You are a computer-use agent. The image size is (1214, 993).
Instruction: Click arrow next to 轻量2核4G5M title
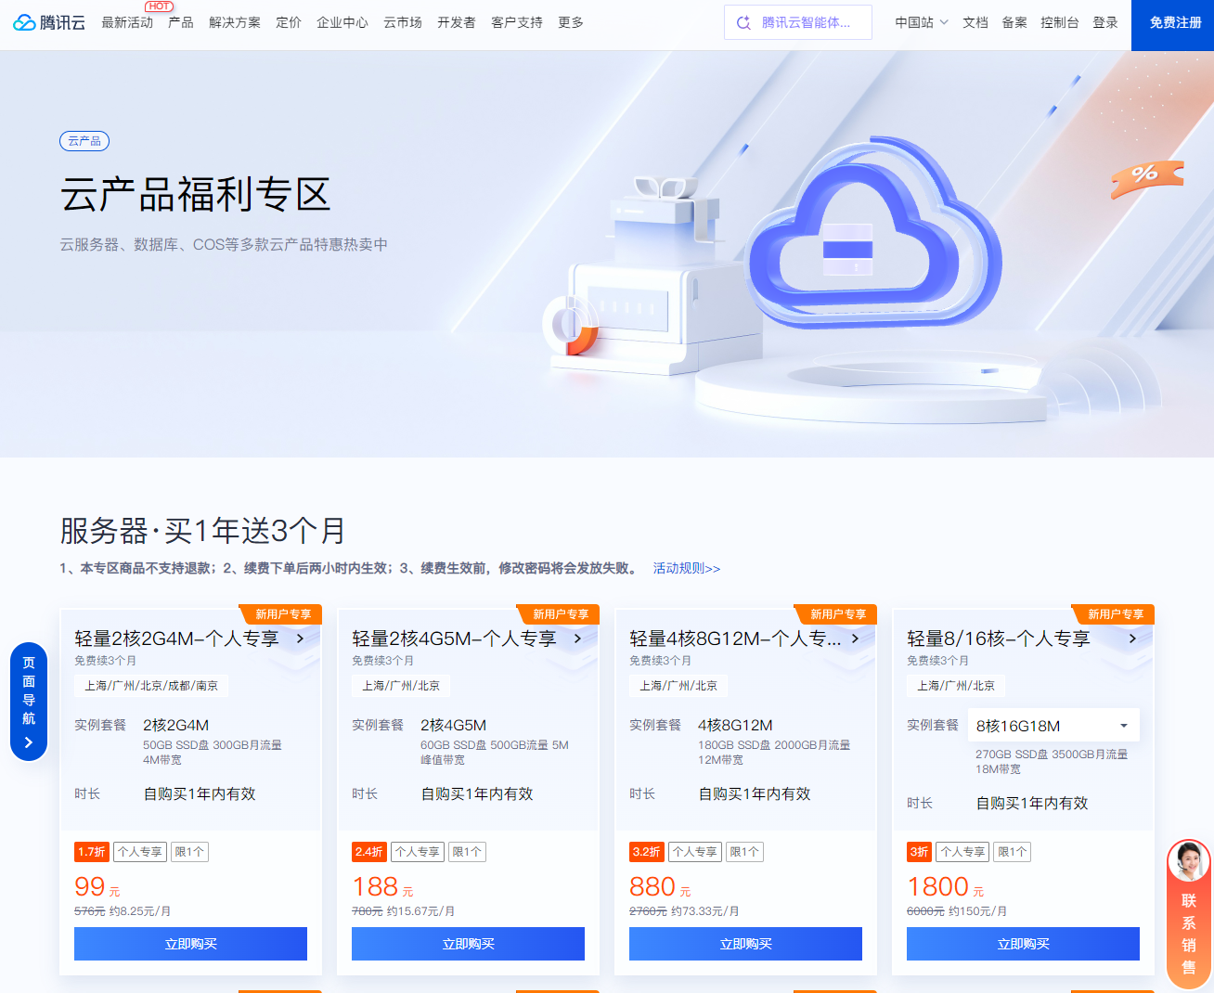(x=577, y=638)
